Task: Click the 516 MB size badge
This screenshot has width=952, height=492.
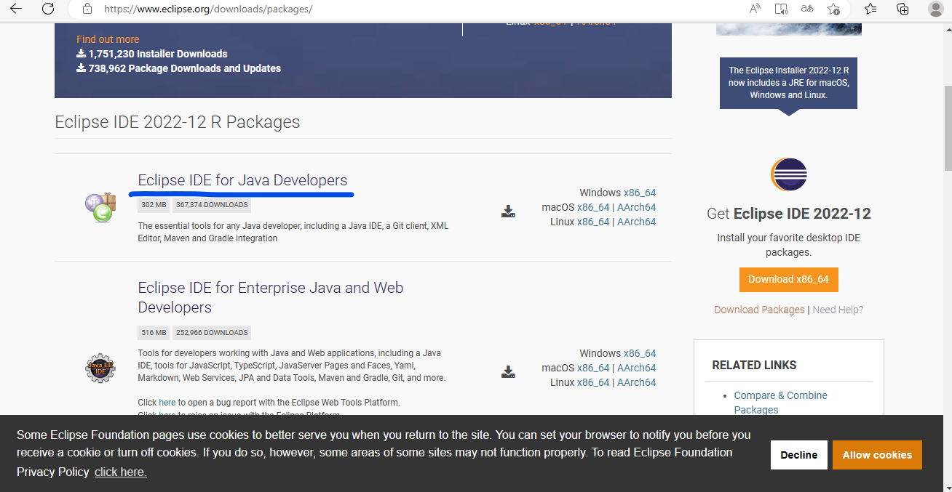Action: (154, 333)
